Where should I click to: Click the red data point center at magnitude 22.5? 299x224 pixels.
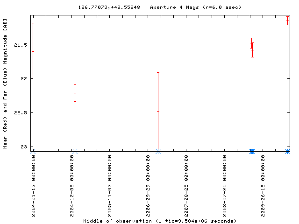pyautogui.click(x=158, y=111)
